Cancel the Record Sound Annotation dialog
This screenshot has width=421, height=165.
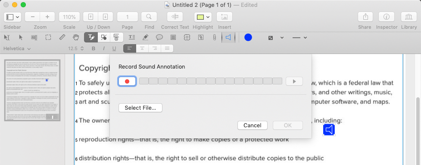[253, 126]
